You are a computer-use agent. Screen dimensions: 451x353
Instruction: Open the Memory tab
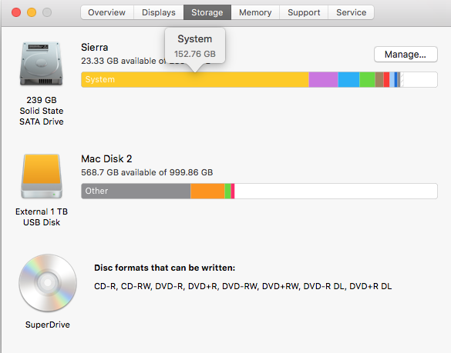pos(255,12)
